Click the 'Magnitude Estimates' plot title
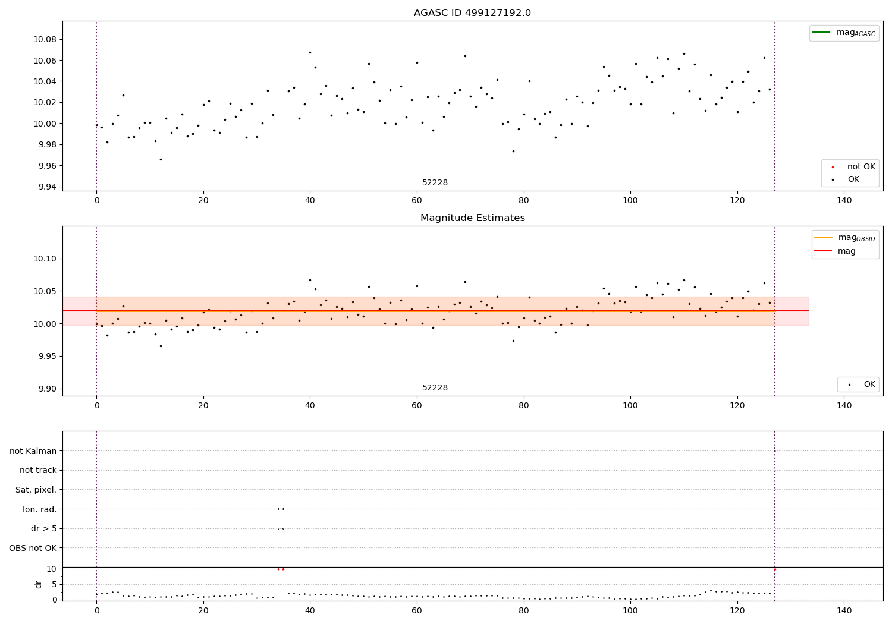This screenshot has height=624, width=892. click(x=472, y=218)
